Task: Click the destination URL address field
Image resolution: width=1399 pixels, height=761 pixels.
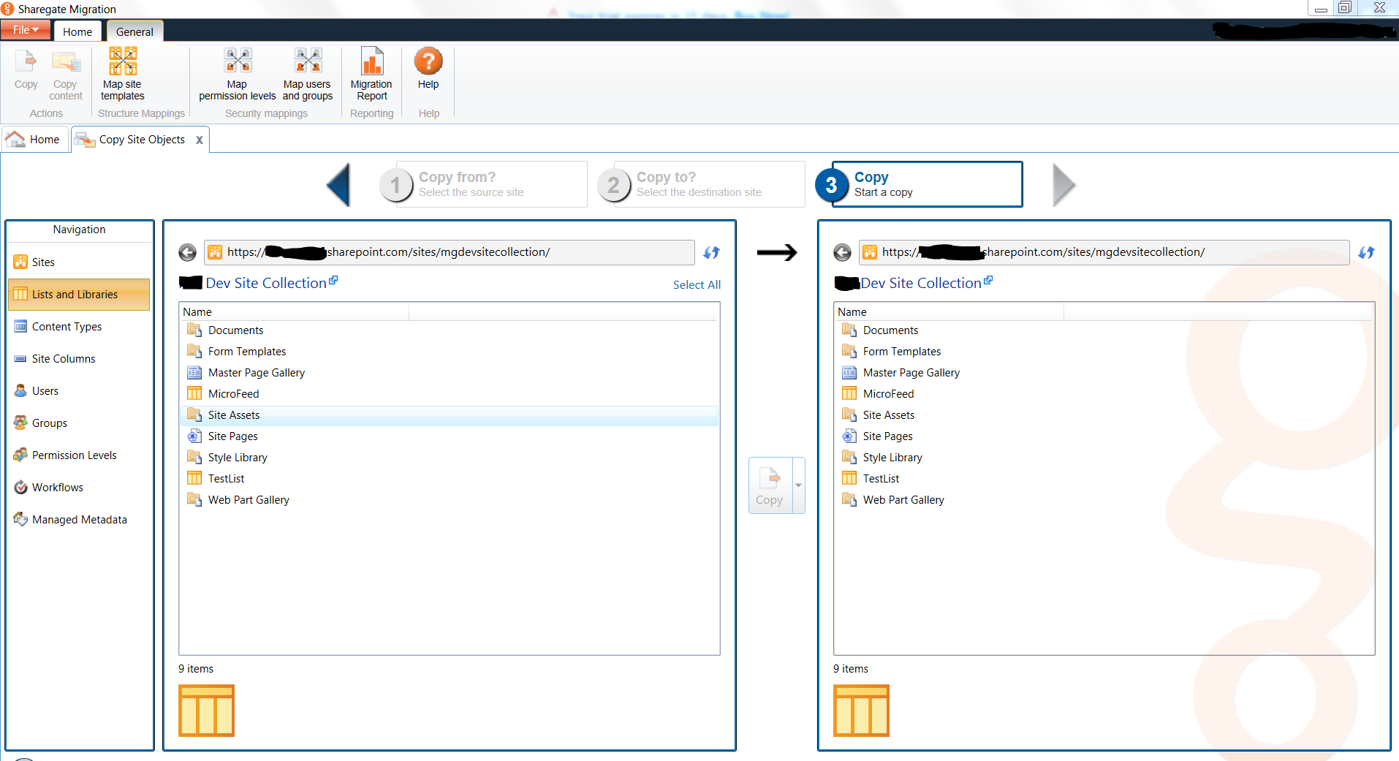Action: click(1104, 252)
